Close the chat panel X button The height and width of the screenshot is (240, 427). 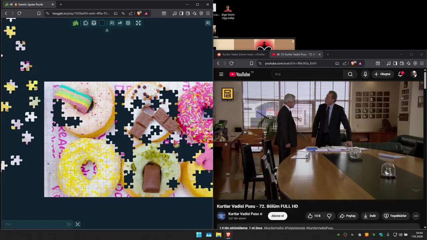click(78, 224)
